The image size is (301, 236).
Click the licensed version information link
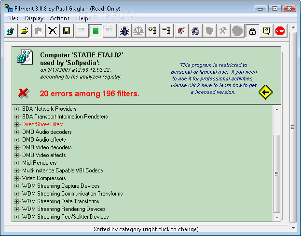tap(214, 79)
